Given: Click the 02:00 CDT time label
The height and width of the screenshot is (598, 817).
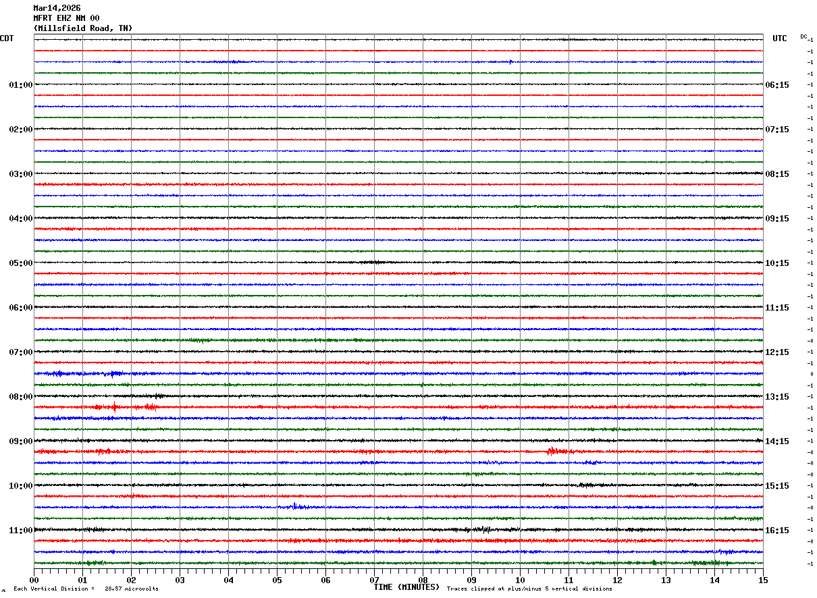Looking at the screenshot, I should tap(21, 130).
